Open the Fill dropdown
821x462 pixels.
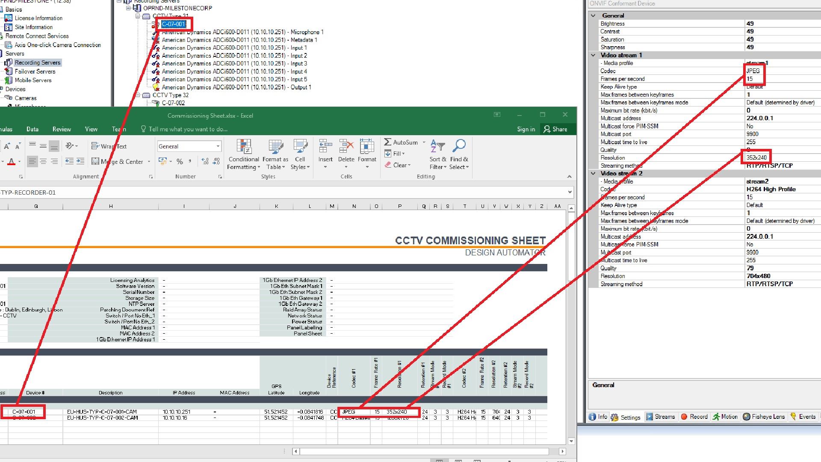[395, 154]
